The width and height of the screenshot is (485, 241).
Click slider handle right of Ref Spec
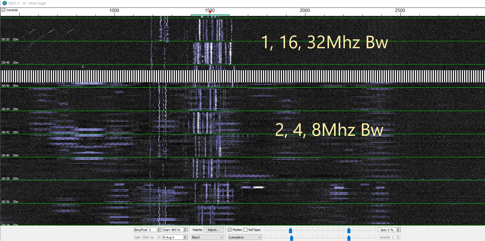tap(290, 230)
